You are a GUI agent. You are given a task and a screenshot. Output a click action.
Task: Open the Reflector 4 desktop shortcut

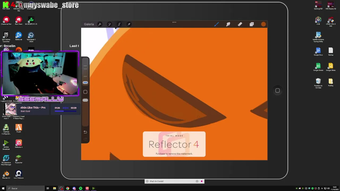(x=19, y=144)
